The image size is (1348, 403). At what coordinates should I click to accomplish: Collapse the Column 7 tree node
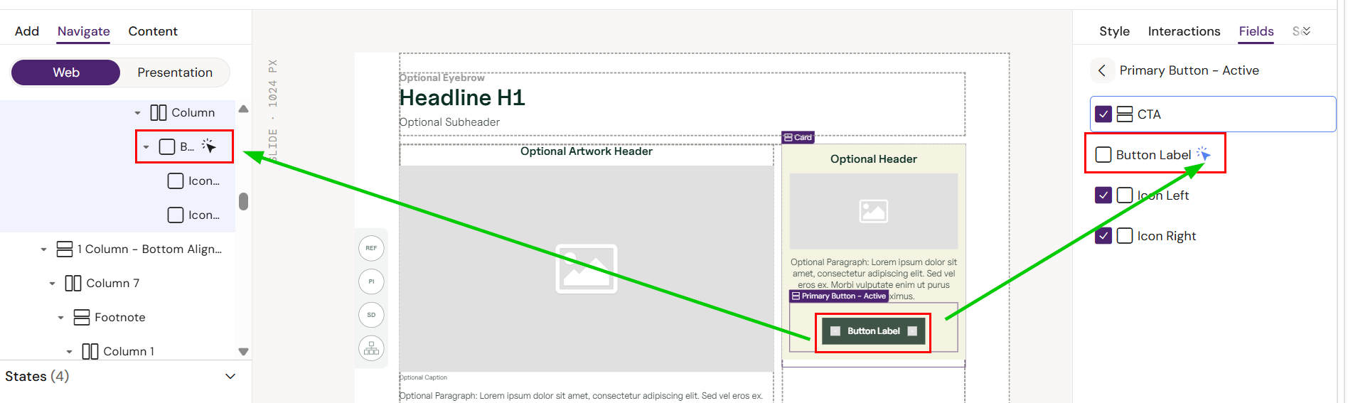(53, 284)
